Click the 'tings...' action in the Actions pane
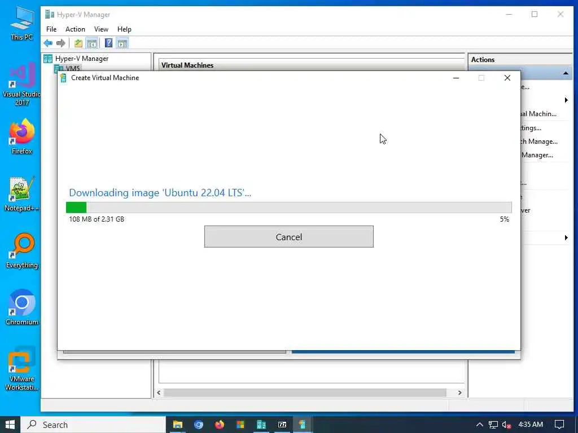 coord(531,128)
